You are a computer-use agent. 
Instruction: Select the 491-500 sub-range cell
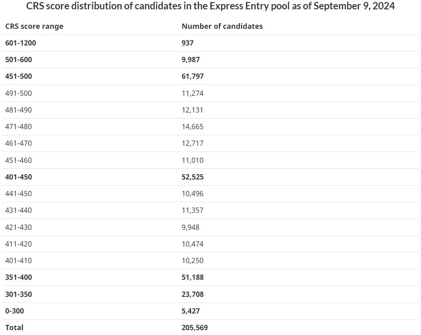pyautogui.click(x=19, y=93)
